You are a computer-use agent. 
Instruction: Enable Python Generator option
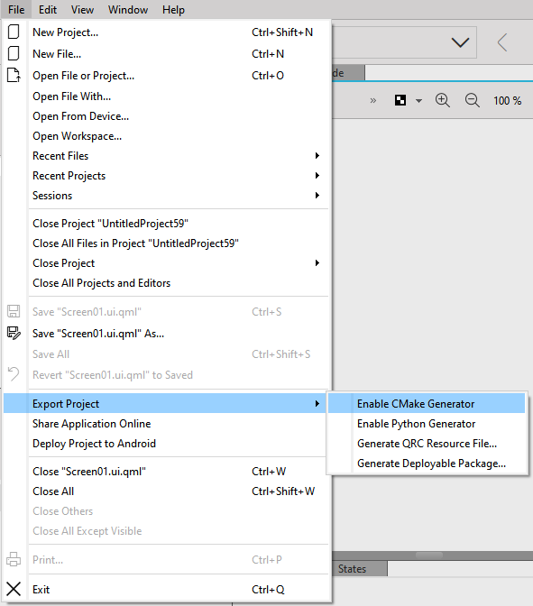coord(427,424)
